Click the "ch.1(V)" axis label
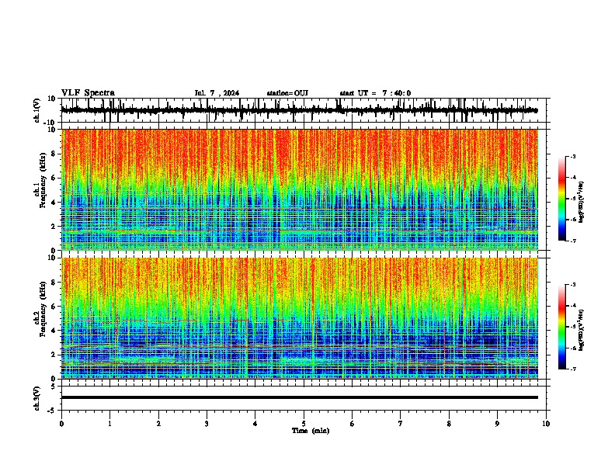615x475 pixels. tap(37, 110)
